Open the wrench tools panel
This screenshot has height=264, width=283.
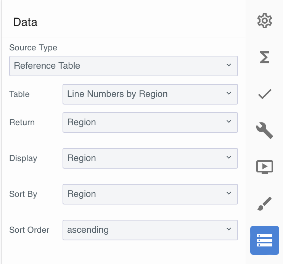click(264, 130)
